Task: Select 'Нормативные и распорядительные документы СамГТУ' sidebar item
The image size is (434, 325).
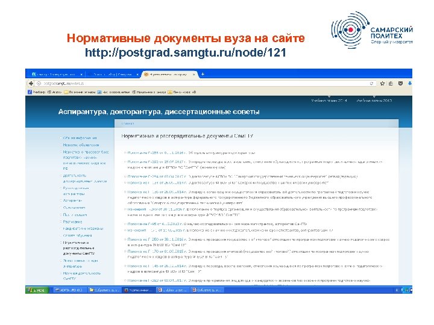Action: point(79,248)
